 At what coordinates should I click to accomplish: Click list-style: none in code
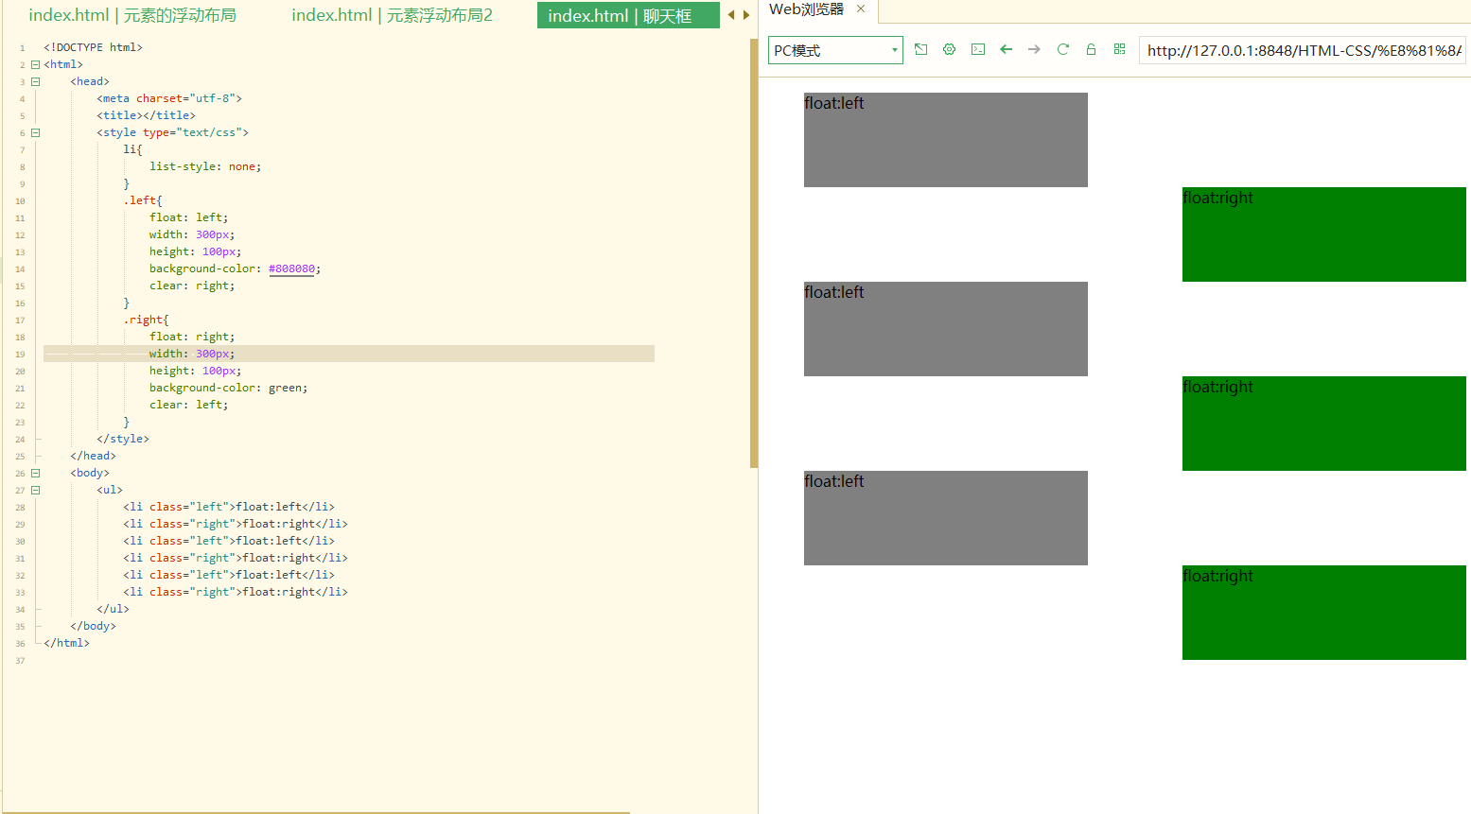205,166
